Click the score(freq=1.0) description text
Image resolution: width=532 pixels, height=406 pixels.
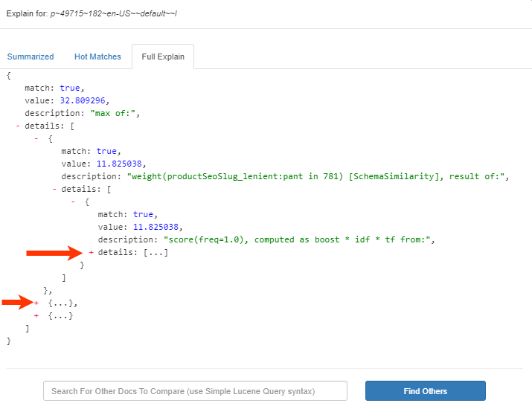(x=297, y=239)
